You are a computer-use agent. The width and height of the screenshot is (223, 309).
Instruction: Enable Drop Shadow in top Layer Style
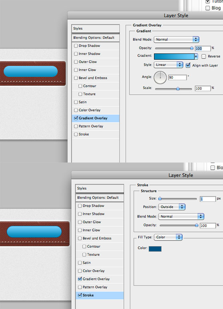76,46
